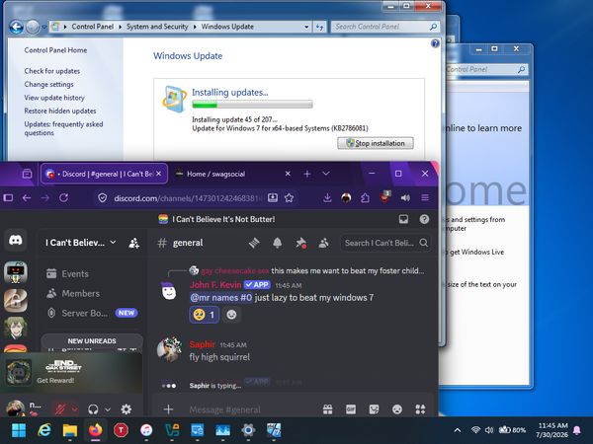Screen dimensions: 593x444
Task: Click Check for updates in Control Panel sidebar
Action: (x=52, y=71)
